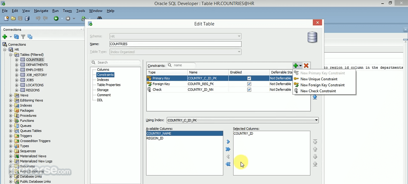Click the funnel Filter icon in Connections
The width and height of the screenshot is (408, 184).
click(23, 37)
